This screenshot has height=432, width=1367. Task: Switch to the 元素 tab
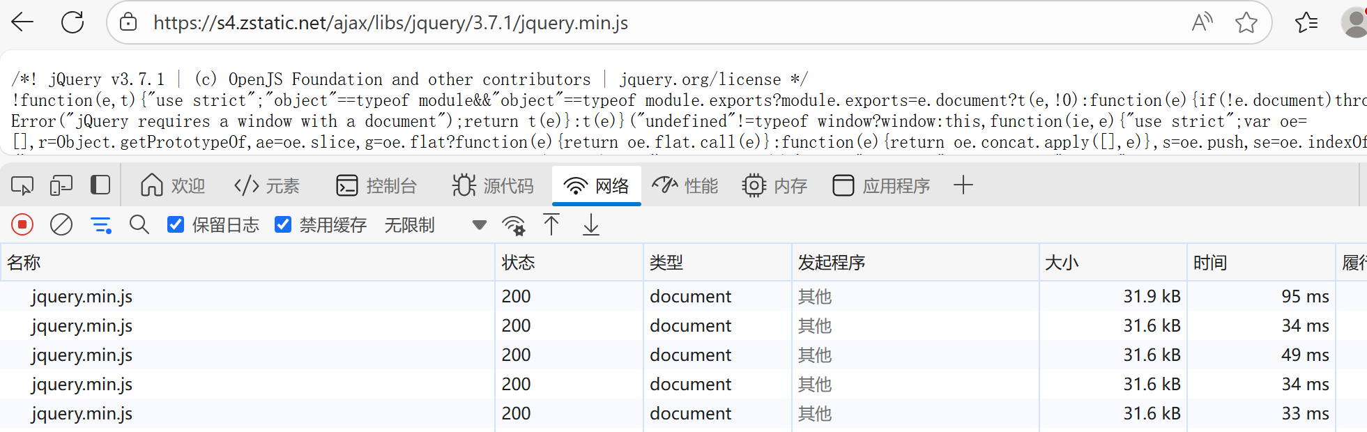click(267, 185)
